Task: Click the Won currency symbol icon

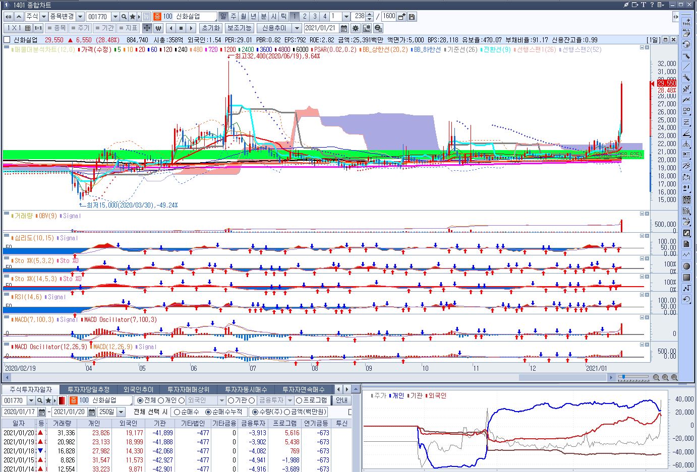Action: (x=158, y=28)
